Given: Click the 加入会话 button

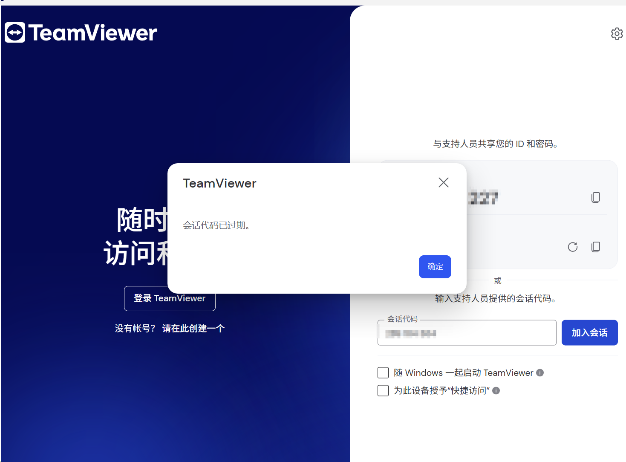Looking at the screenshot, I should pyautogui.click(x=589, y=332).
